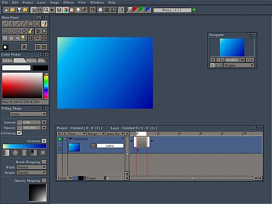Click the N button in Navigator

pyautogui.click(x=213, y=60)
